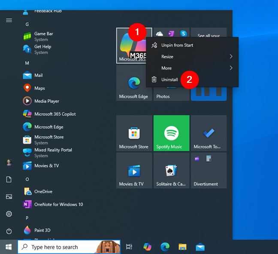Click the user account avatar
The width and height of the screenshot is (278, 254).
point(9,162)
